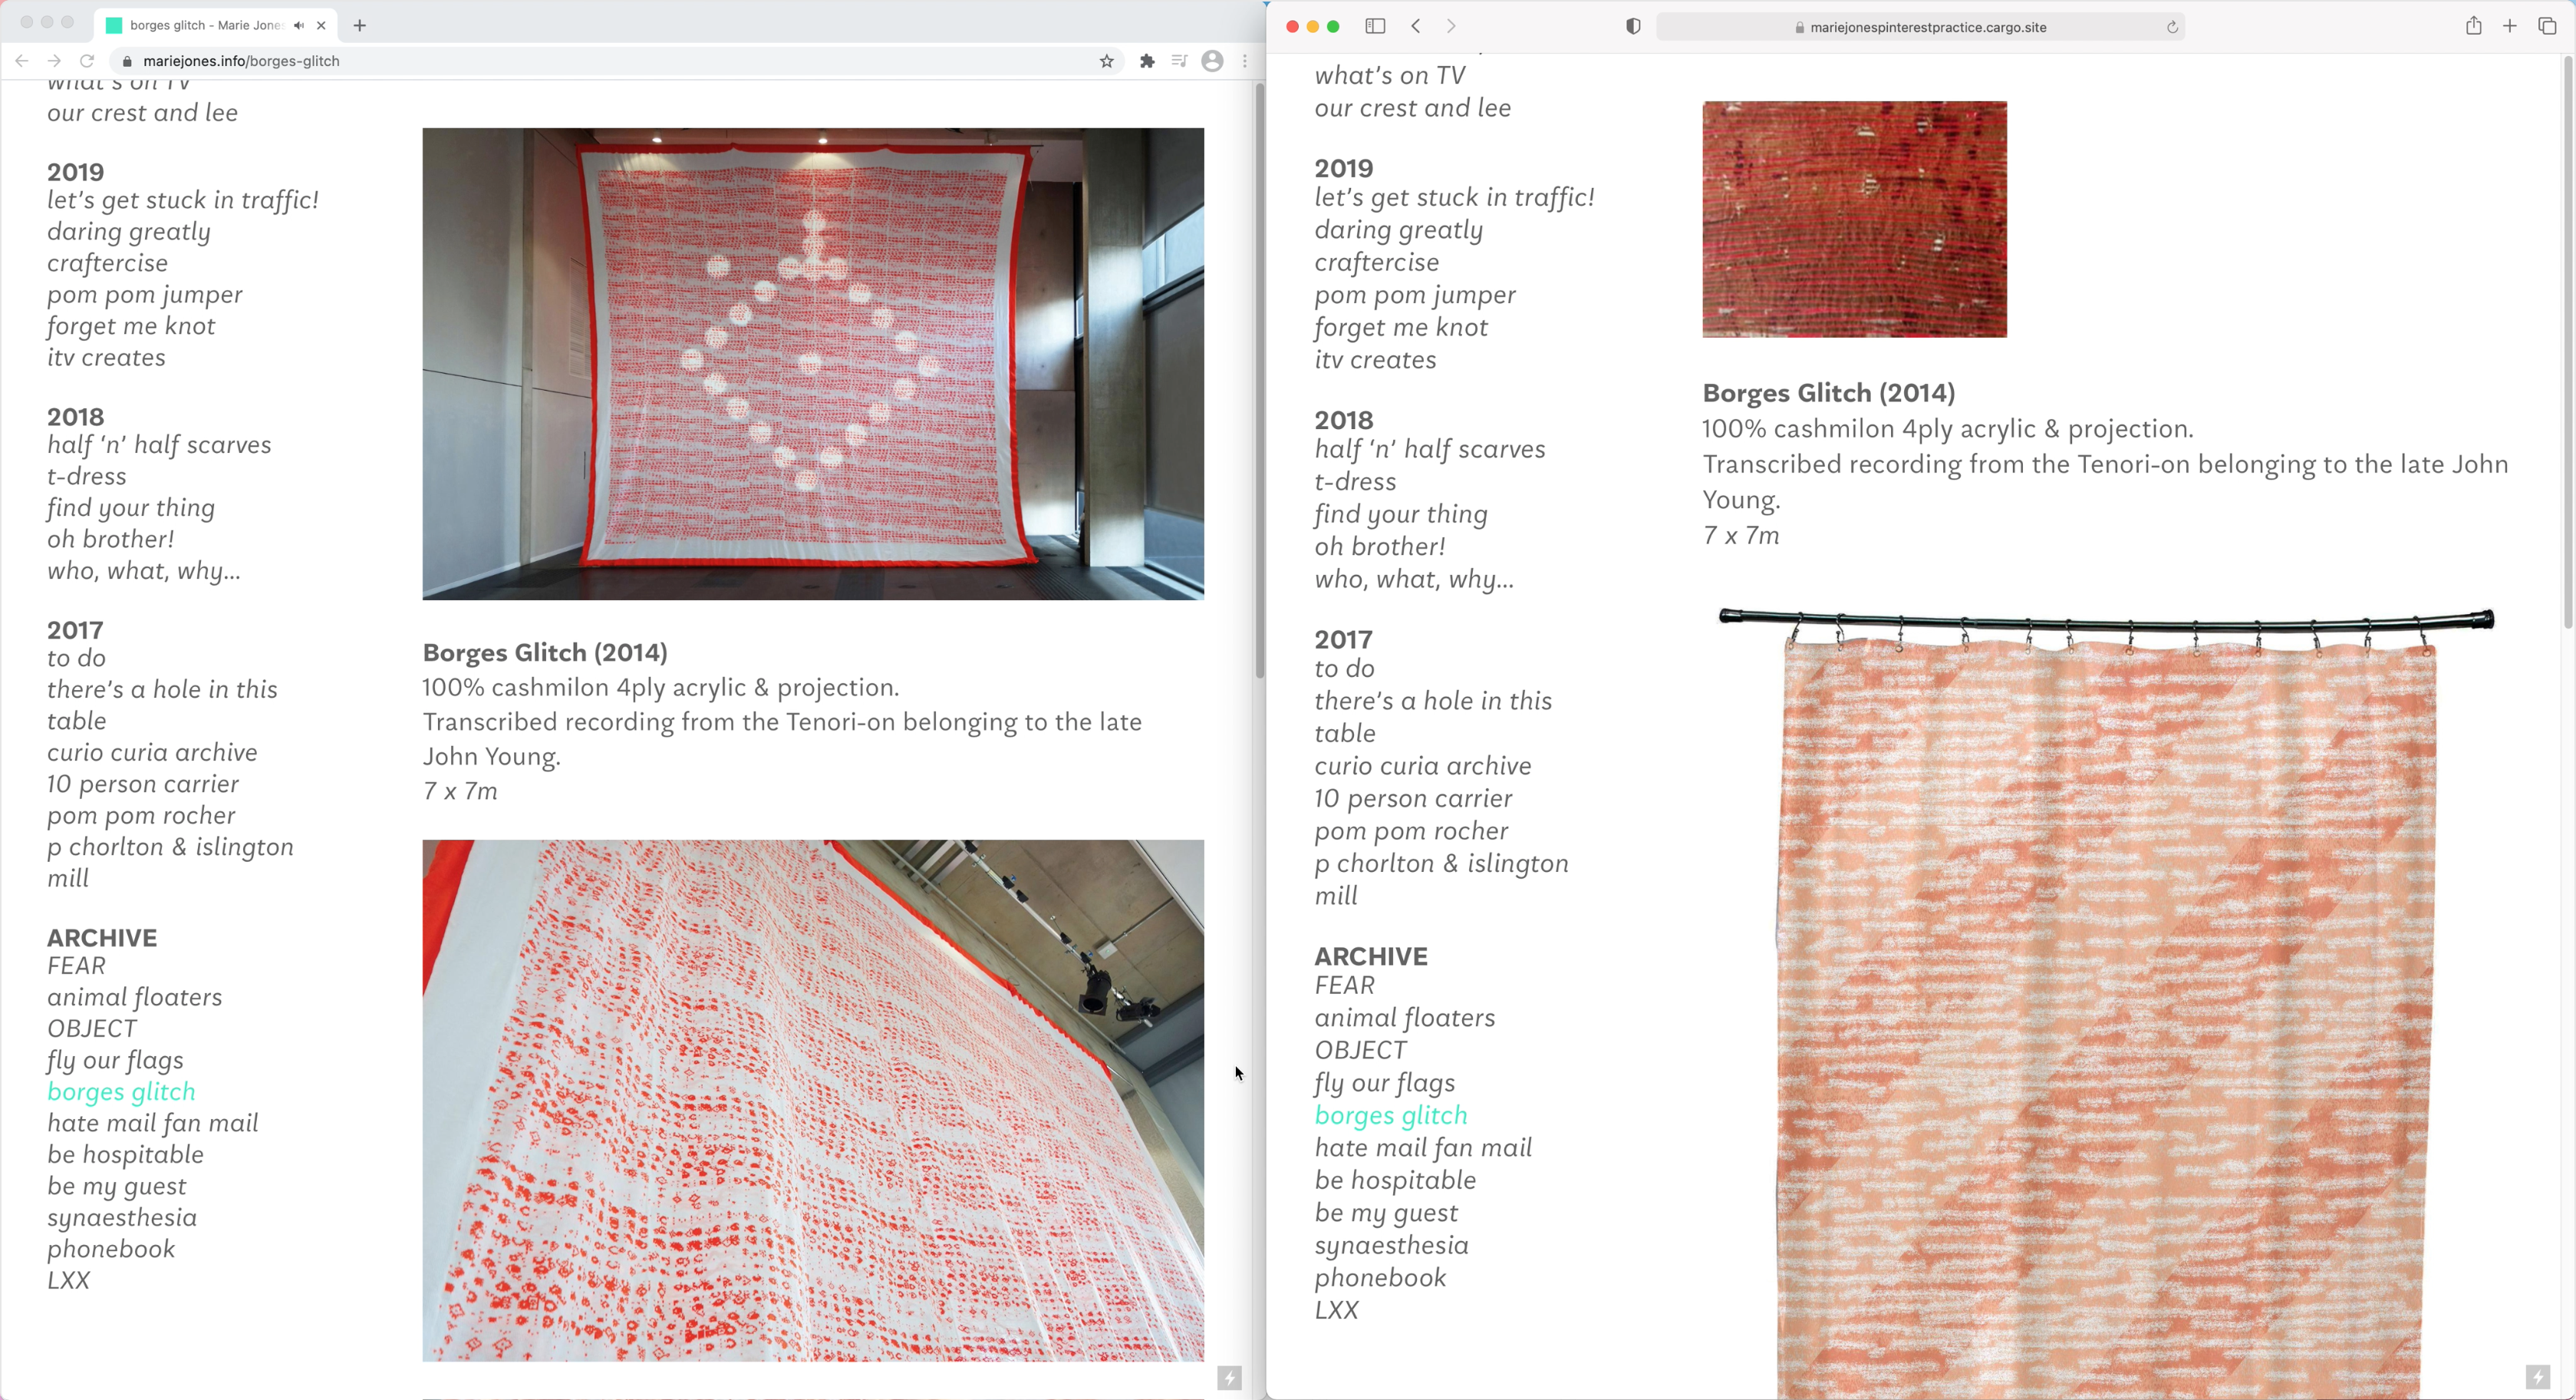Open the Chrome media control icon
The image size is (2576, 1400).
coord(1179,61)
